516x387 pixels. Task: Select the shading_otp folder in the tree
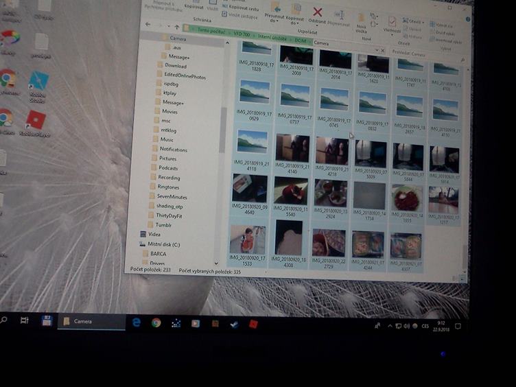tap(169, 206)
